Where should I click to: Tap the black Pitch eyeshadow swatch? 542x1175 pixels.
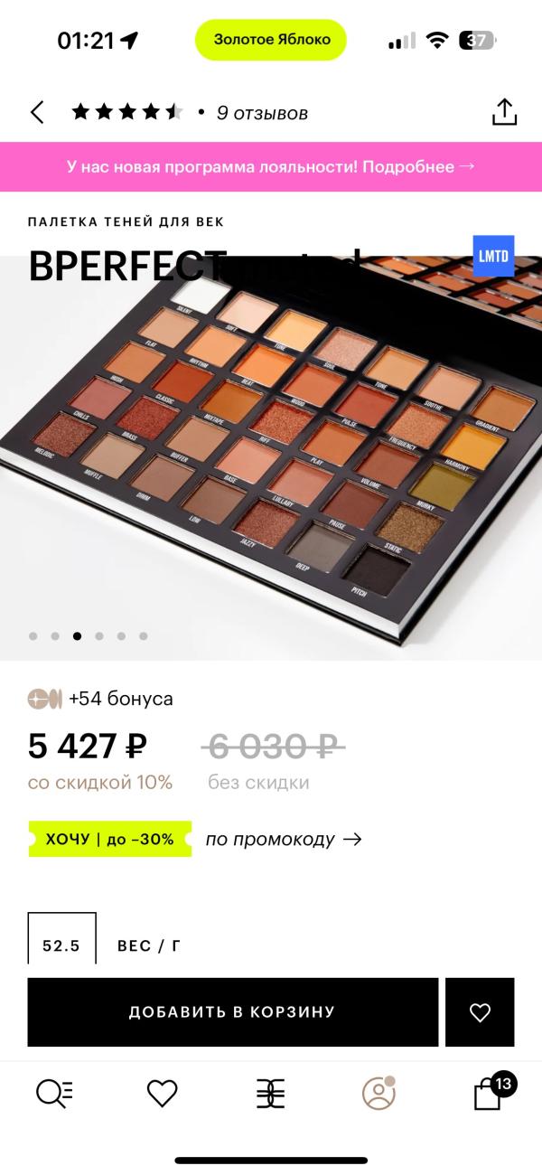(378, 569)
